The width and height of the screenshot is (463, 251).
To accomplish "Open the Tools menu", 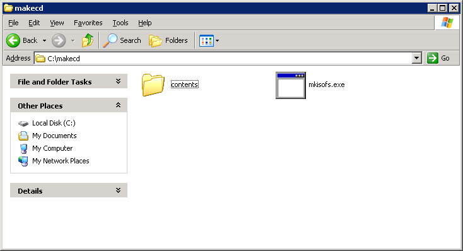I will (120, 23).
